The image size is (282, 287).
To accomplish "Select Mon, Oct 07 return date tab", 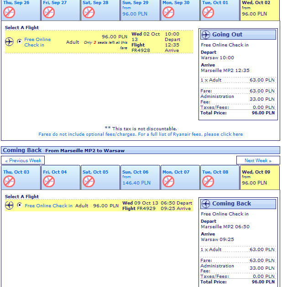I will [x=180, y=177].
